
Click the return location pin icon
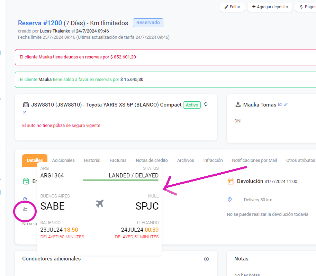[x=230, y=200]
